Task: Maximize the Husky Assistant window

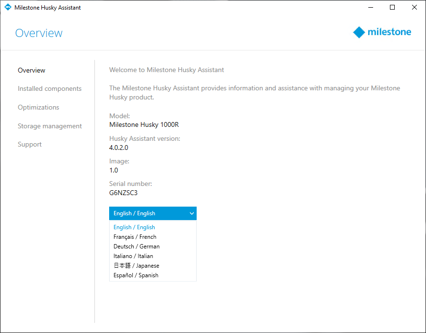Action: point(392,8)
